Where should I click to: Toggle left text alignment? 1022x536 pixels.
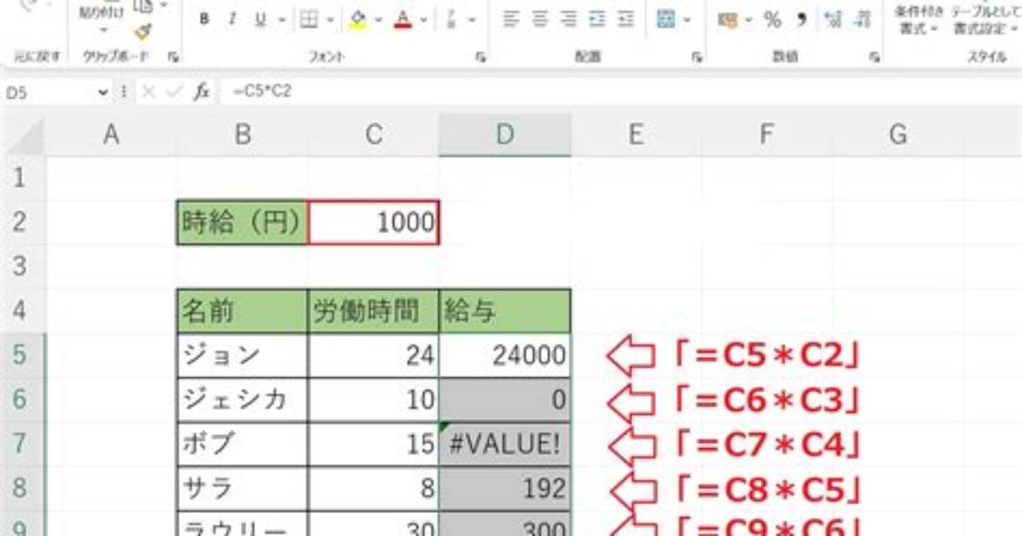(x=511, y=20)
